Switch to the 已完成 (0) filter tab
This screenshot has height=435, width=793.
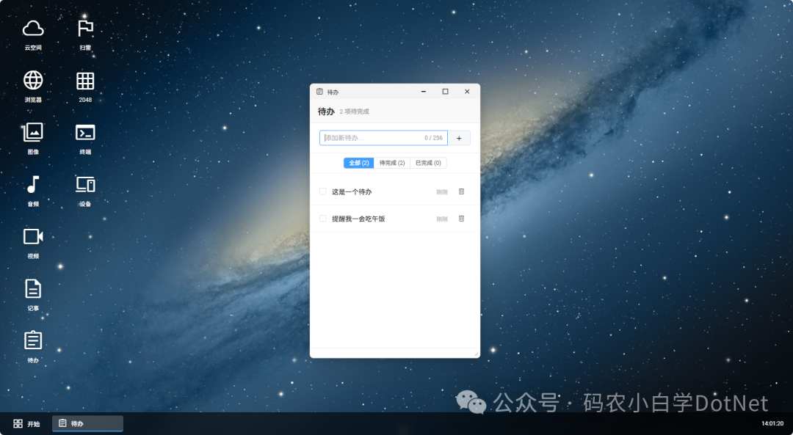click(428, 163)
